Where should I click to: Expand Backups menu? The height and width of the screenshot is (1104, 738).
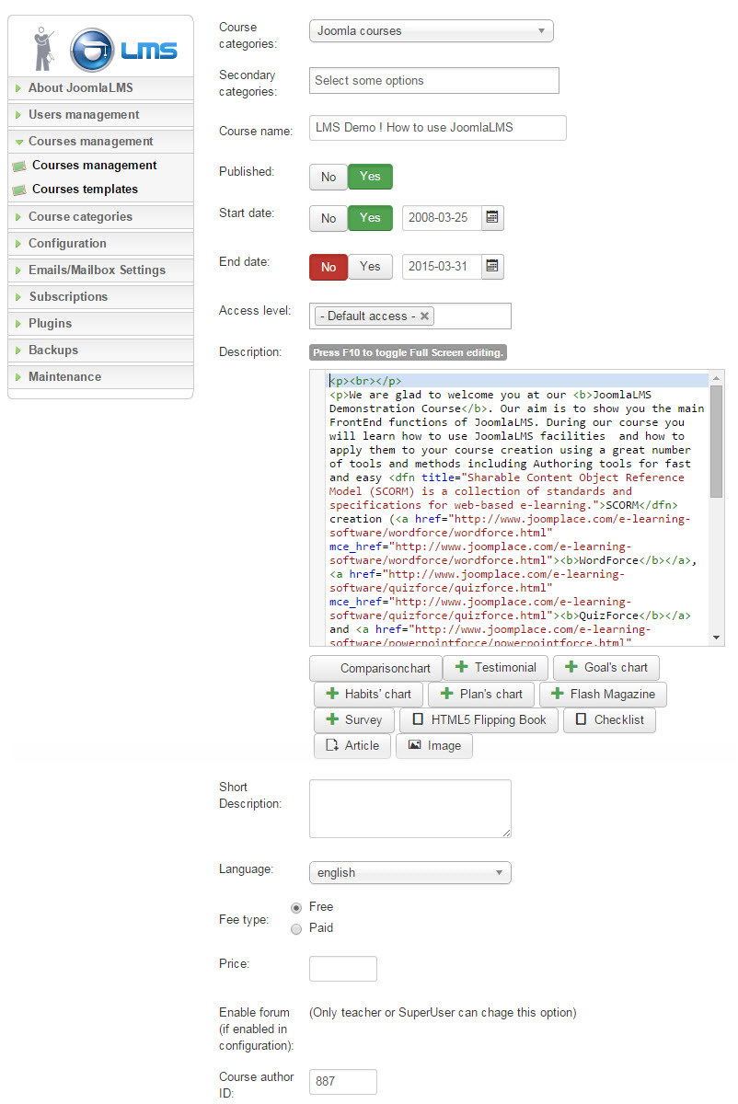[101, 351]
